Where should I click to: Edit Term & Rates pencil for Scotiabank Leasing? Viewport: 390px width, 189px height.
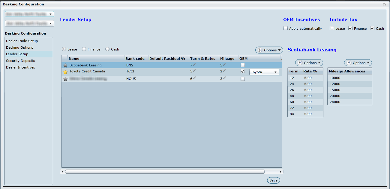[194, 65]
